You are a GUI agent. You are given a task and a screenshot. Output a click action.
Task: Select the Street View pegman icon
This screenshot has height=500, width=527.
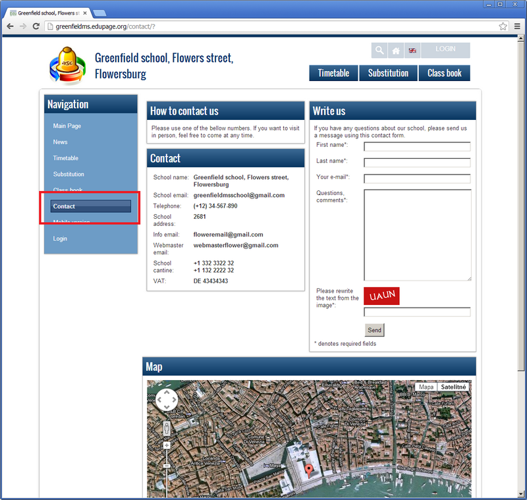[167, 428]
